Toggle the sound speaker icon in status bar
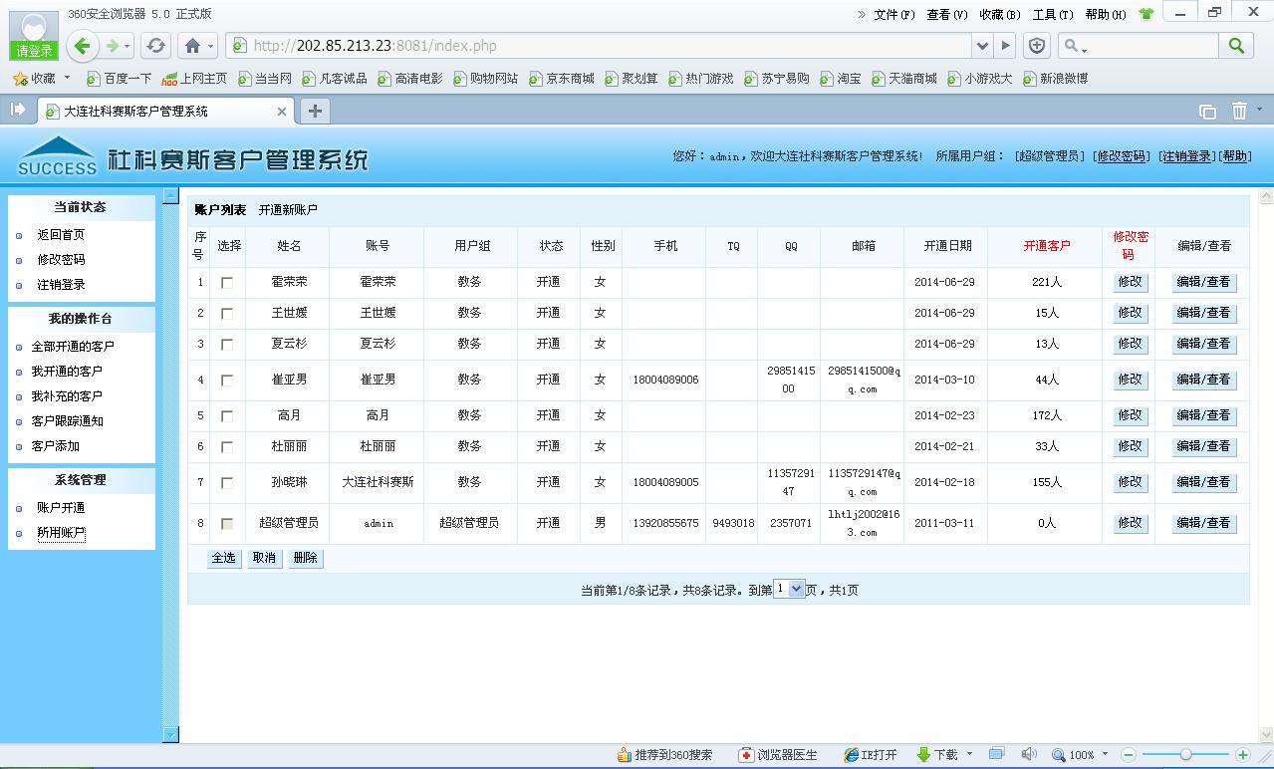This screenshot has height=769, width=1274. 1029,754
